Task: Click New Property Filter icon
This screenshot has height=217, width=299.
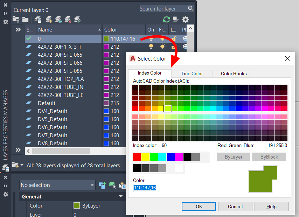Action: click(16, 20)
